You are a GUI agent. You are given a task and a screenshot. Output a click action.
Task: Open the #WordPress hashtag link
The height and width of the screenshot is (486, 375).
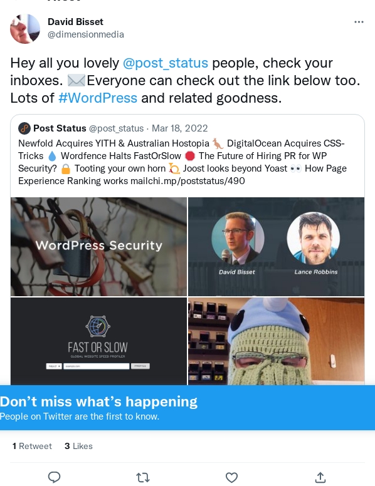coord(98,98)
